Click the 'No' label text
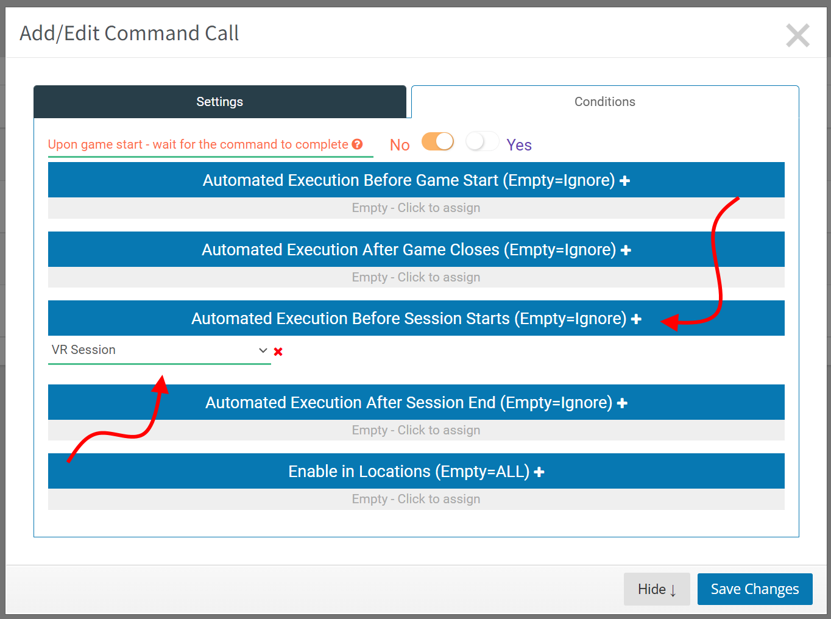Screen dimensions: 831x619 [x=400, y=145]
